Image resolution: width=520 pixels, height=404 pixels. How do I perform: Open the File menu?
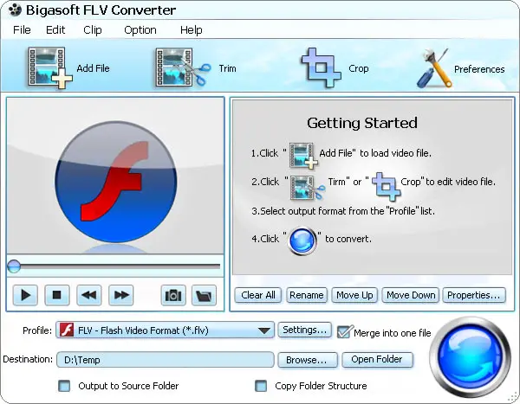[x=22, y=29]
